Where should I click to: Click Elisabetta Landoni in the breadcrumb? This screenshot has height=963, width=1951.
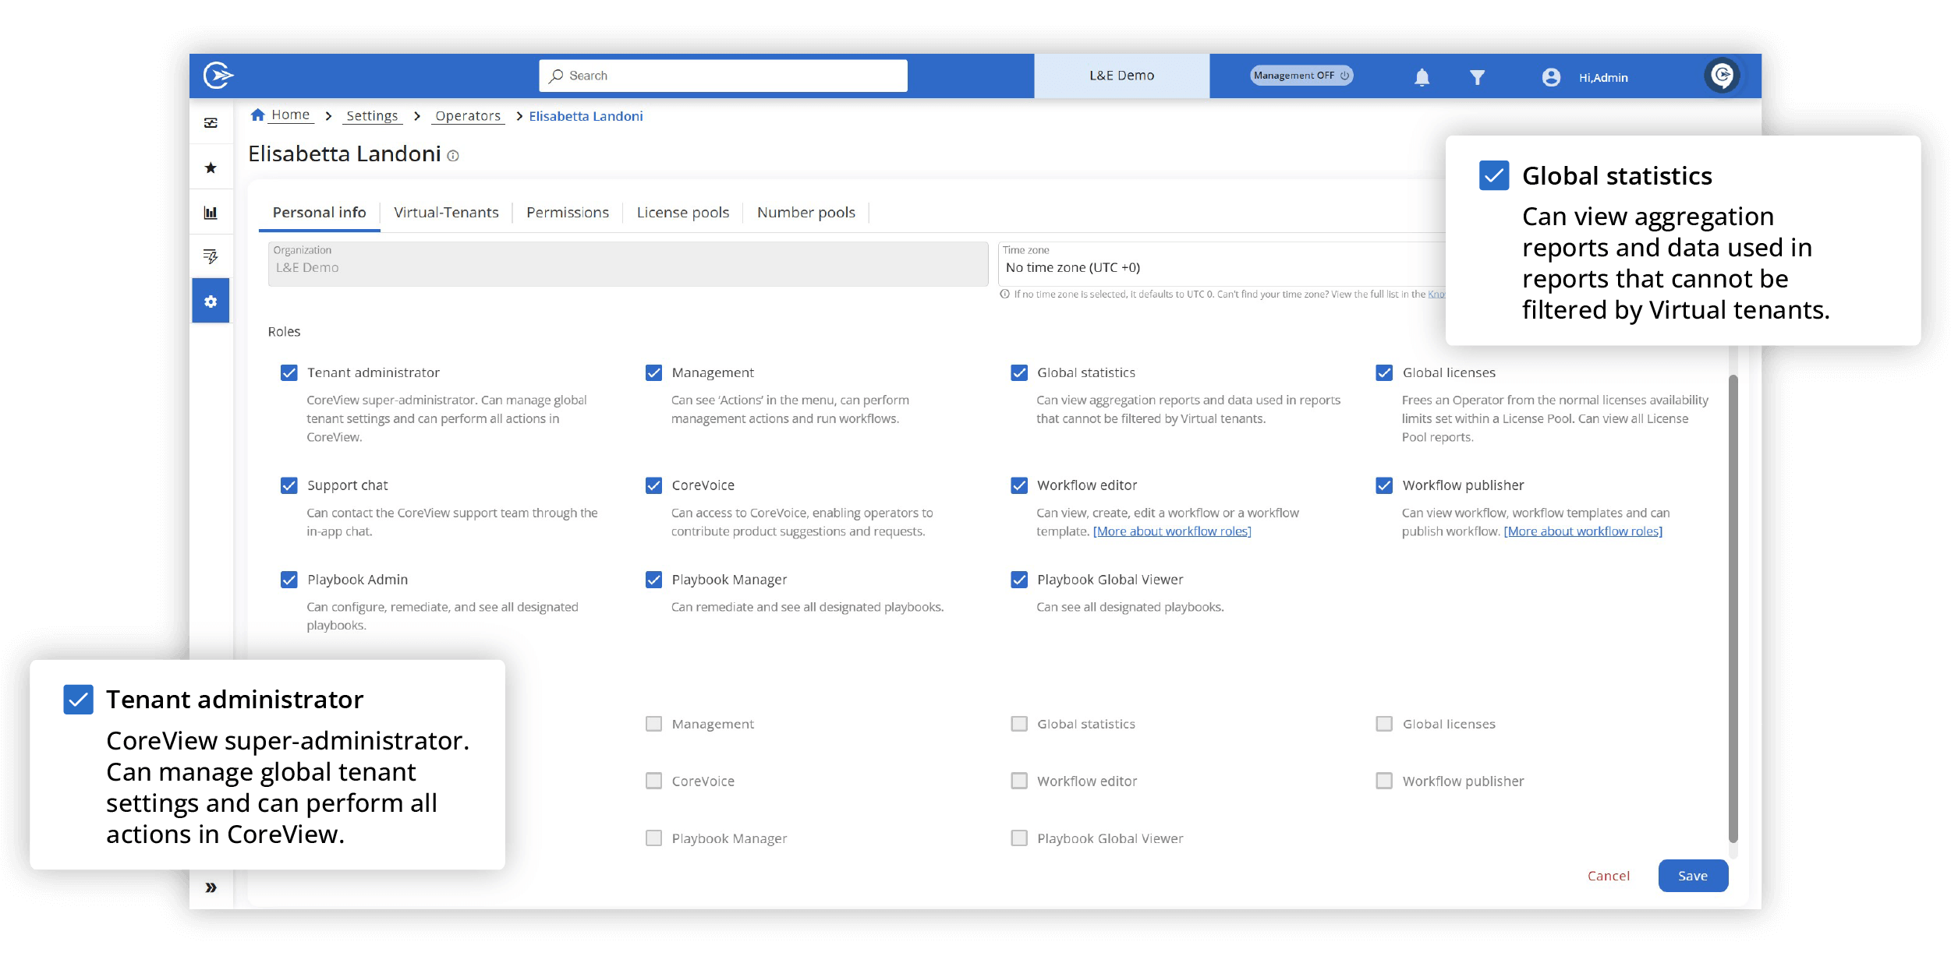(x=586, y=116)
